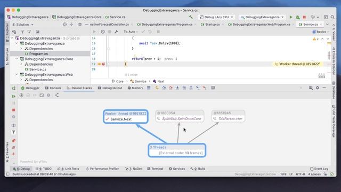This screenshot has height=192, width=341.
Task: Click the wrench icon in editor toolbar
Action: (x=116, y=32)
